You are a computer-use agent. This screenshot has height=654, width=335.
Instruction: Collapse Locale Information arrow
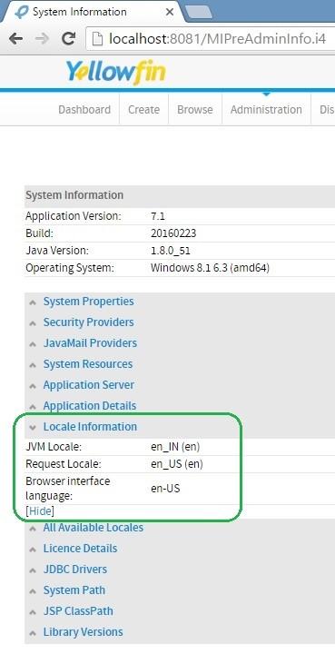[33, 428]
